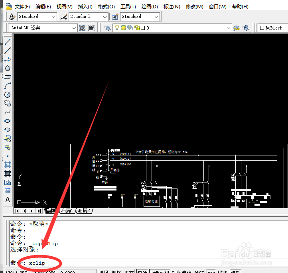The width and height of the screenshot is (288, 273).
Task: Open the ByBlock color control dropdown
Action: click(273, 28)
